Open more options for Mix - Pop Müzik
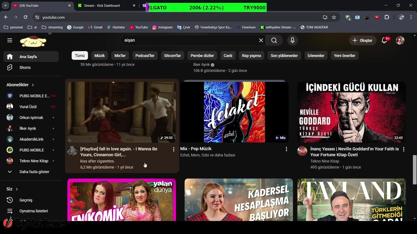The height and width of the screenshot is (234, 417). click(x=286, y=149)
